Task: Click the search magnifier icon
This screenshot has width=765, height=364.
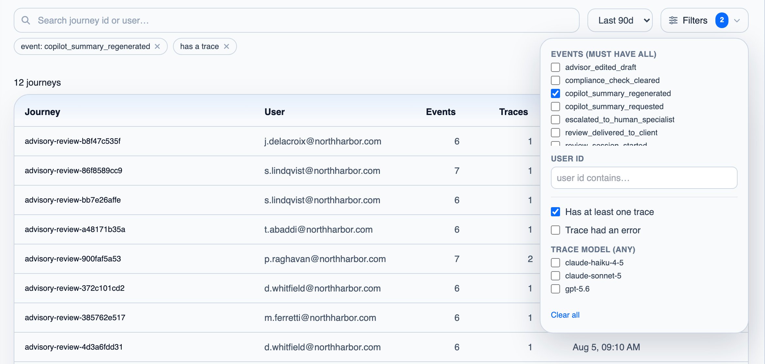Action: pyautogui.click(x=26, y=20)
